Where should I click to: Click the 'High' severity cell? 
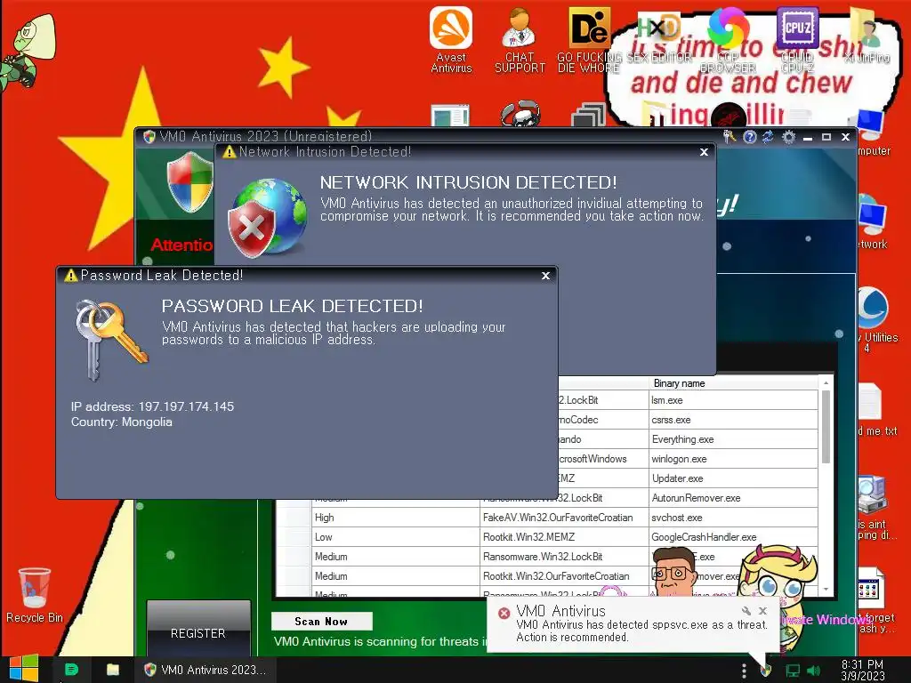(395, 518)
